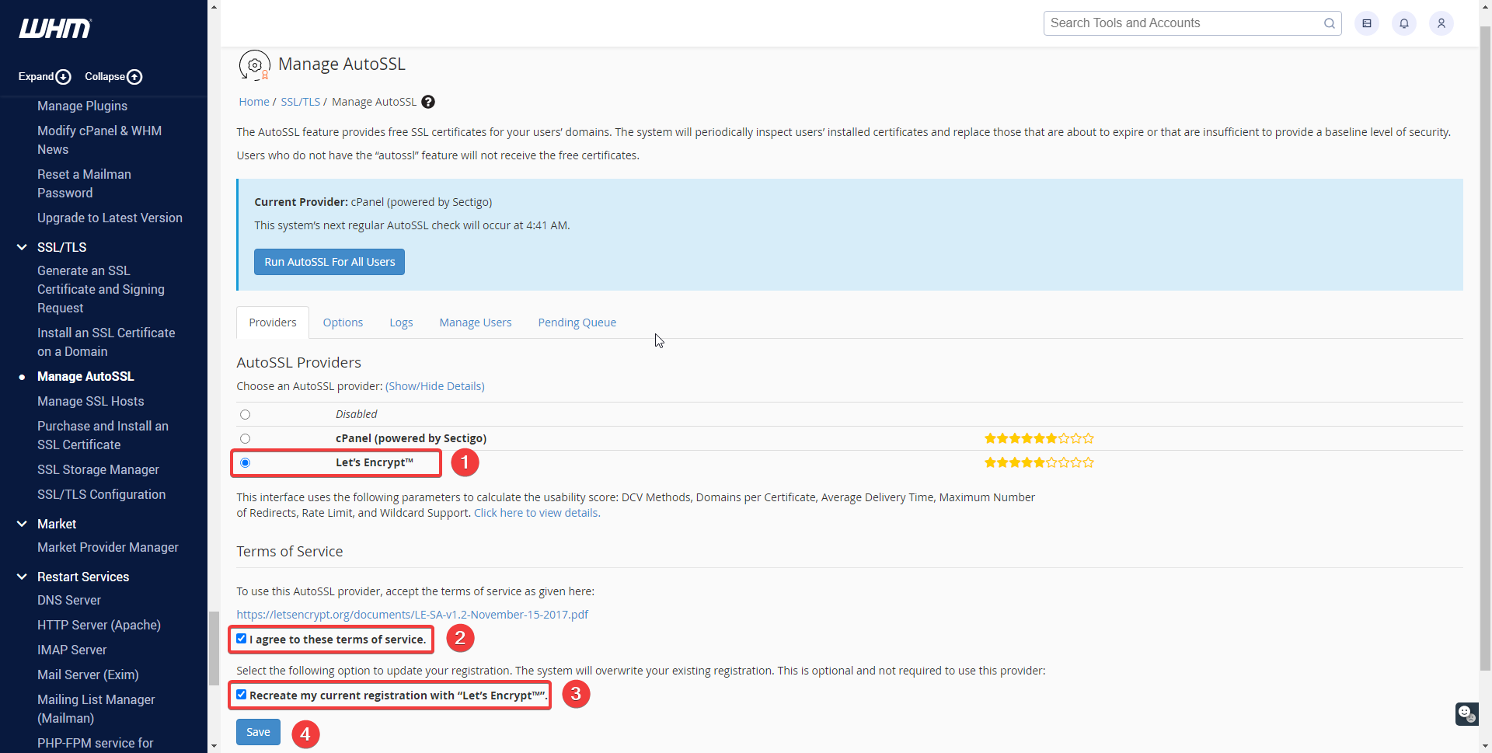Switch to the Pending Queue tab
The image size is (1492, 753).
coord(577,322)
